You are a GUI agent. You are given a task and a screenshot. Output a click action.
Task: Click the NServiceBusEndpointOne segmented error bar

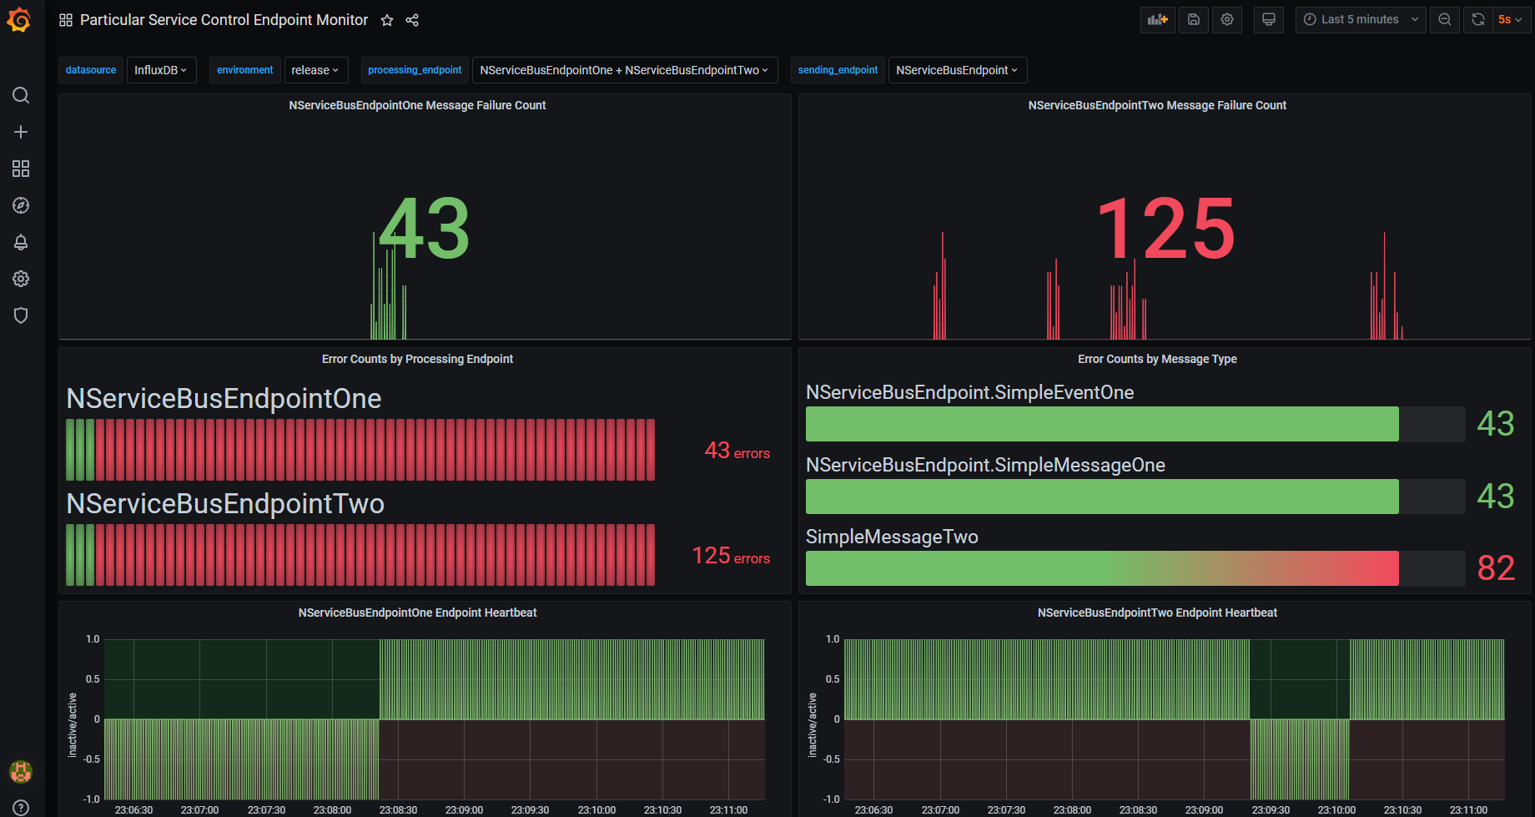coord(360,450)
